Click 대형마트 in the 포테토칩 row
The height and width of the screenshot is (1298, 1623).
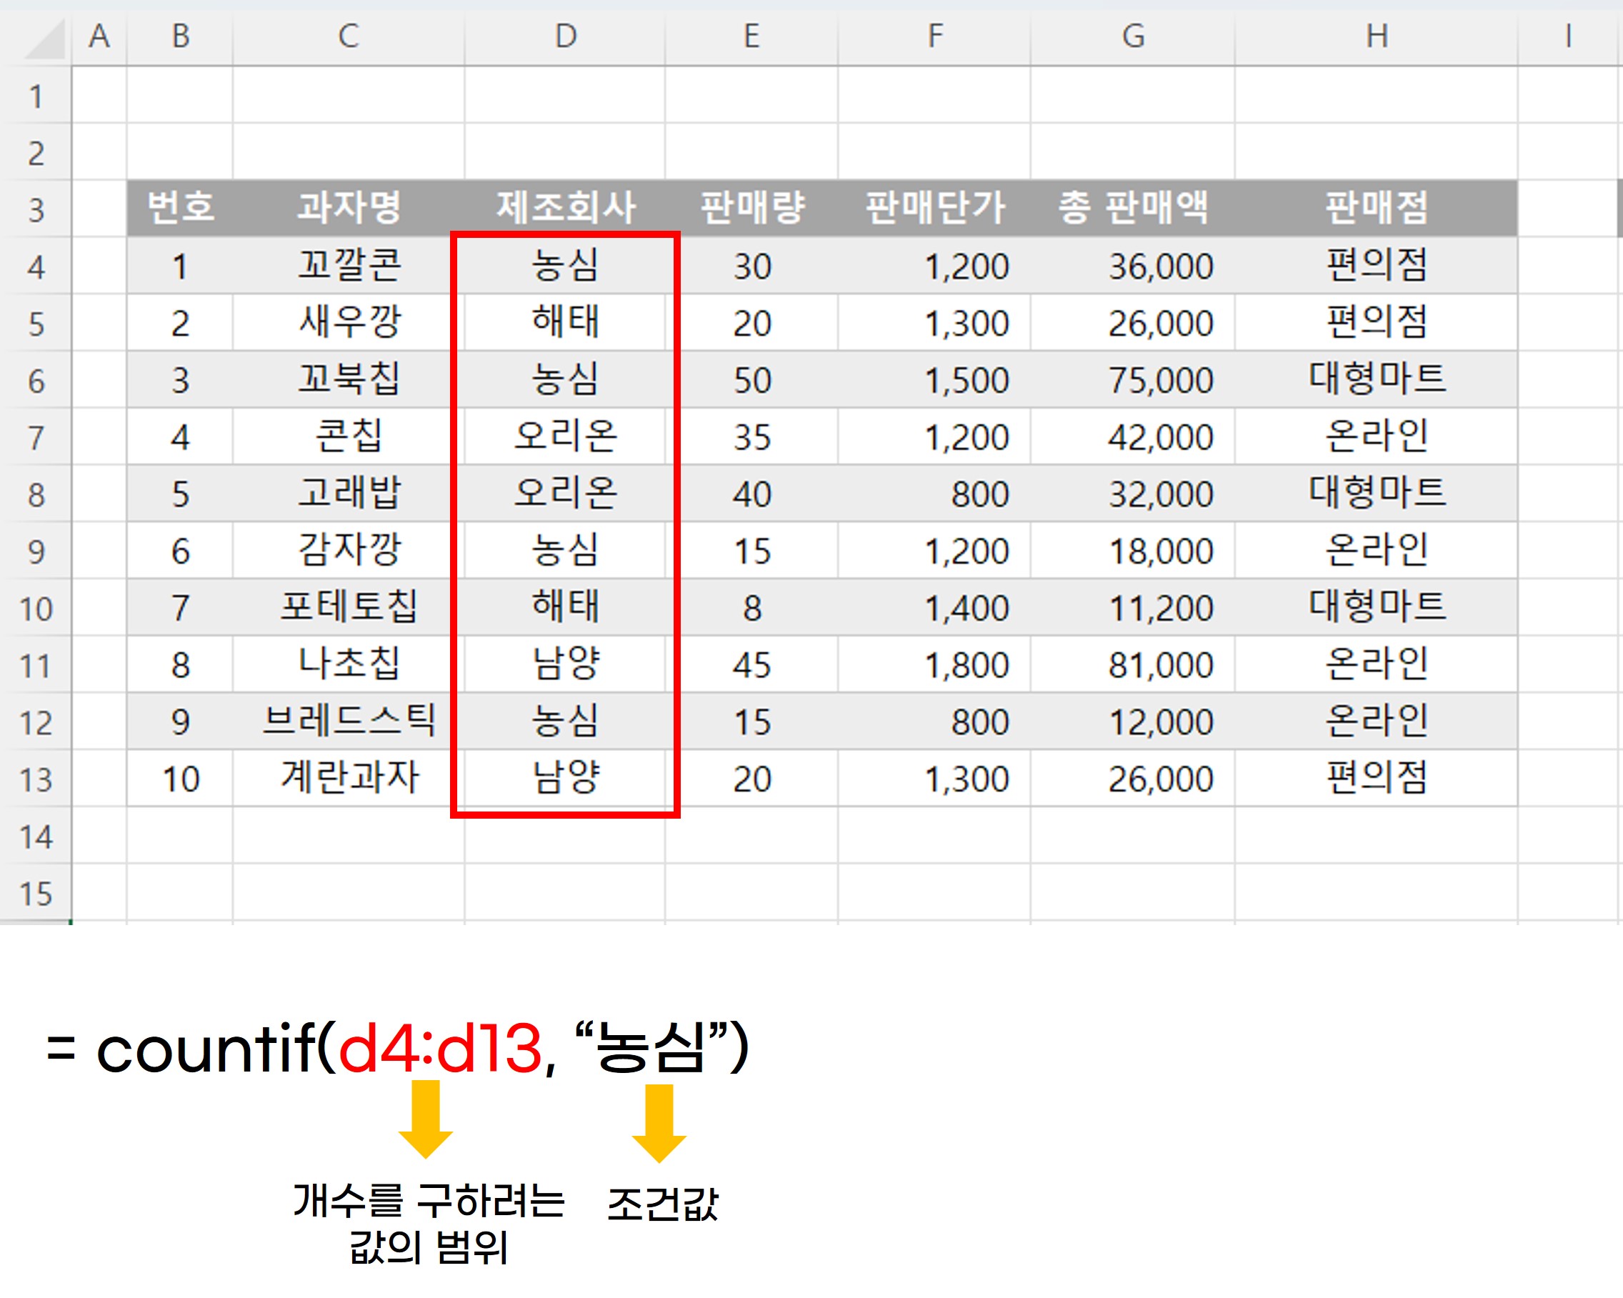point(1376,606)
